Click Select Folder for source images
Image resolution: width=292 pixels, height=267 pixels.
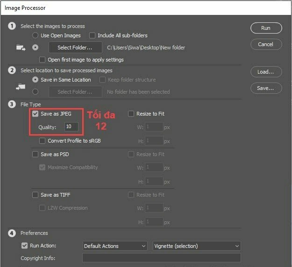pyautogui.click(x=75, y=48)
